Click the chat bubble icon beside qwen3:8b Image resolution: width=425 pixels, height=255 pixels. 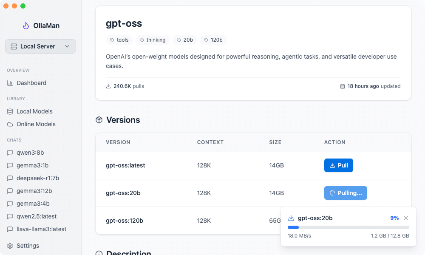pos(10,153)
